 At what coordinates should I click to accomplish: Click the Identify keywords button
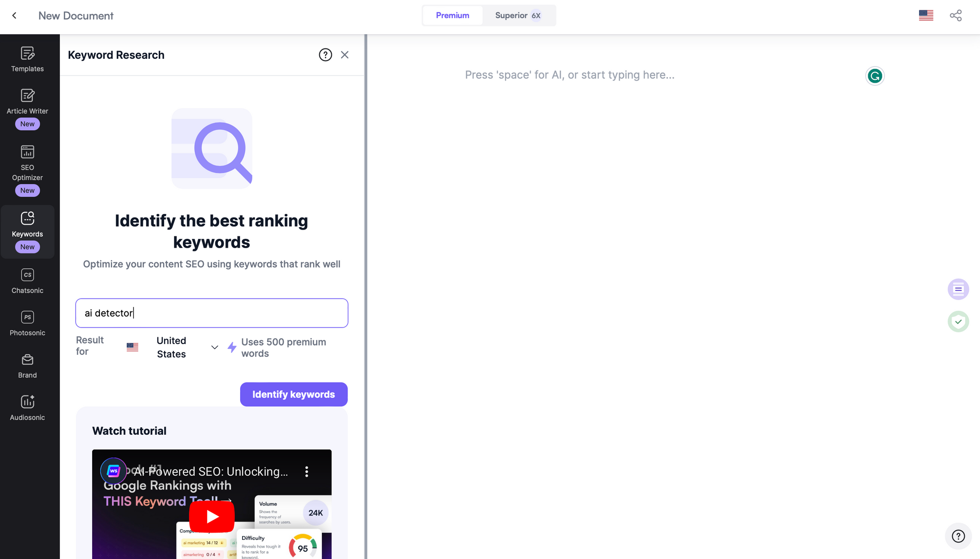pyautogui.click(x=294, y=394)
